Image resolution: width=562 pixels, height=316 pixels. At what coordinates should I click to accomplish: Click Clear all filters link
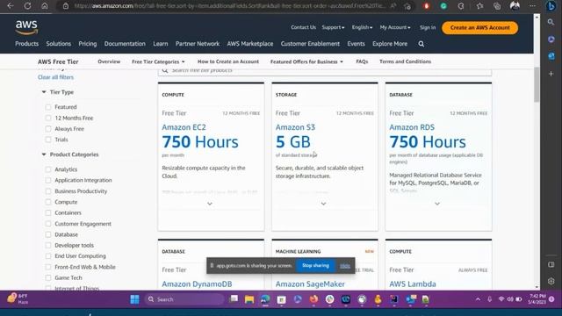pos(55,77)
